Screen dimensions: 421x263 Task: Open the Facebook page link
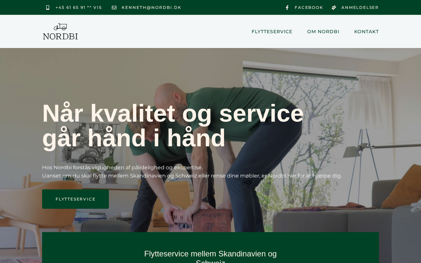[x=309, y=8]
